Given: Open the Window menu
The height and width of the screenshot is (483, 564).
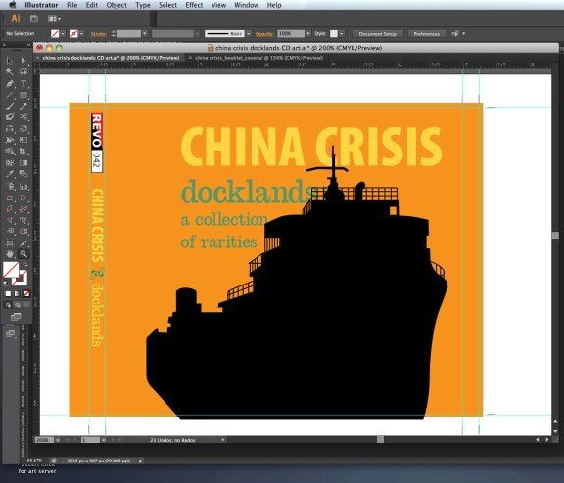Looking at the screenshot, I should pos(247,5).
